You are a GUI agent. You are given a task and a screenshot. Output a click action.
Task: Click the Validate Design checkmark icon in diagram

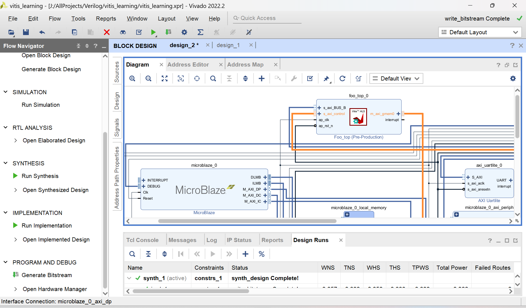(x=310, y=79)
